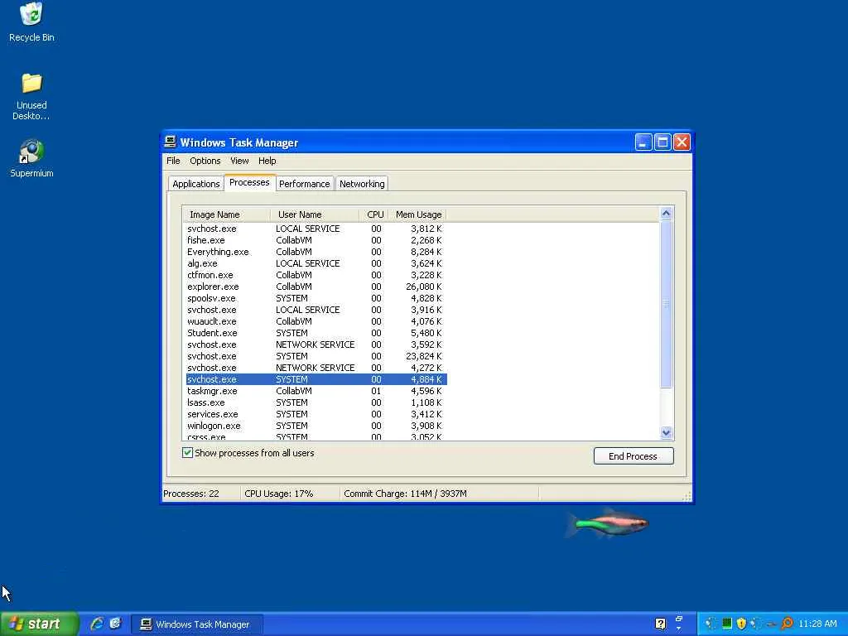
Task: Select the winlogon.exe process row
Action: click(316, 426)
